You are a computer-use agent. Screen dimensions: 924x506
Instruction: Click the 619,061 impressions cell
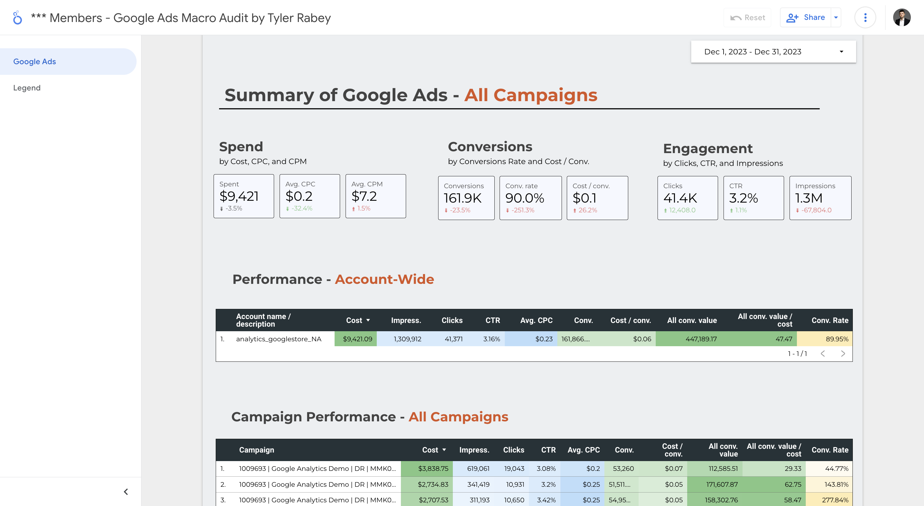474,469
